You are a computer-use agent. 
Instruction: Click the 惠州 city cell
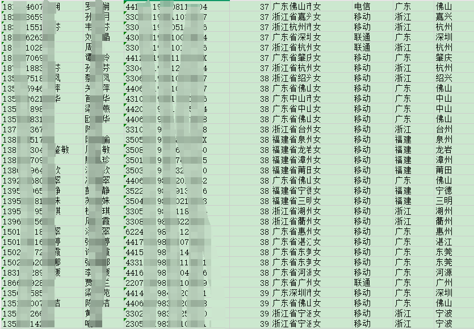tap(444, 232)
